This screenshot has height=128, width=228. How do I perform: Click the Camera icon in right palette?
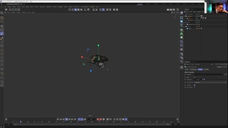tap(181, 58)
